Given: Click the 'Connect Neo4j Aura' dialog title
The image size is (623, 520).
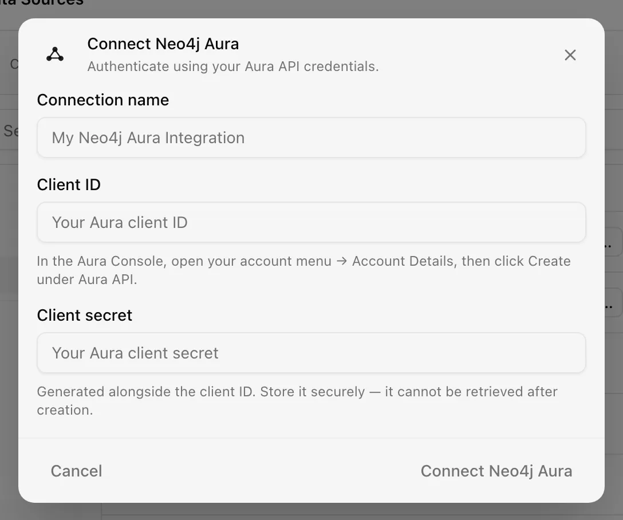Looking at the screenshot, I should (x=163, y=44).
